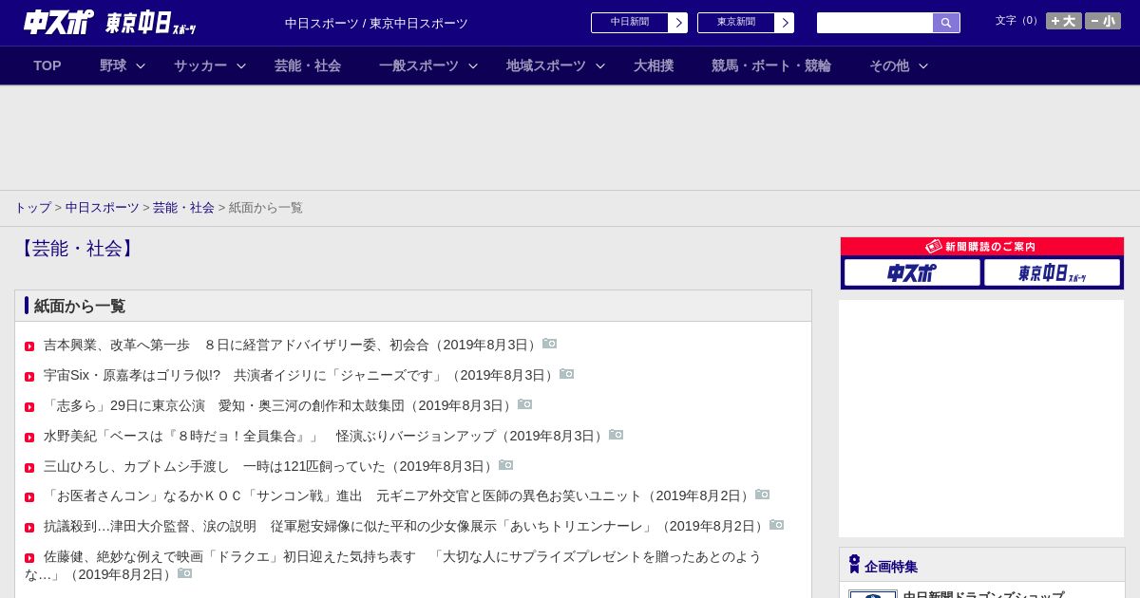1140x598 pixels.
Task: Click 芸能・社会 breadcrumb link
Action: [183, 208]
